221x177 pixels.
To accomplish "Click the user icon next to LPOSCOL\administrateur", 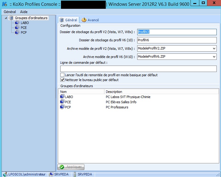I will [x=5, y=174].
